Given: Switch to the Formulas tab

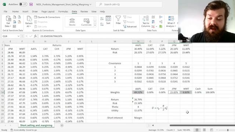Looking at the screenshot, I should (x=63, y=11).
